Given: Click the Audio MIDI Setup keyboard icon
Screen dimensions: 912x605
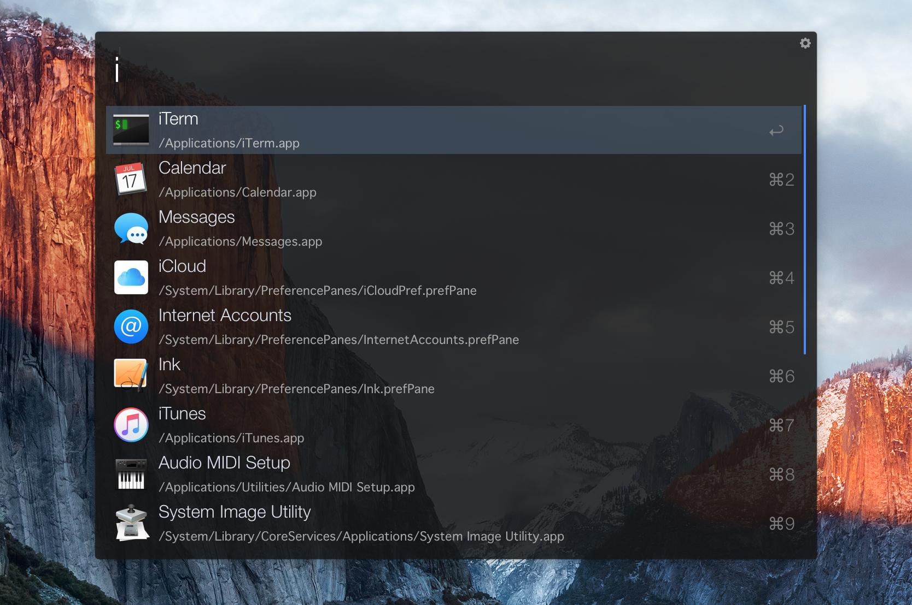Looking at the screenshot, I should [131, 474].
